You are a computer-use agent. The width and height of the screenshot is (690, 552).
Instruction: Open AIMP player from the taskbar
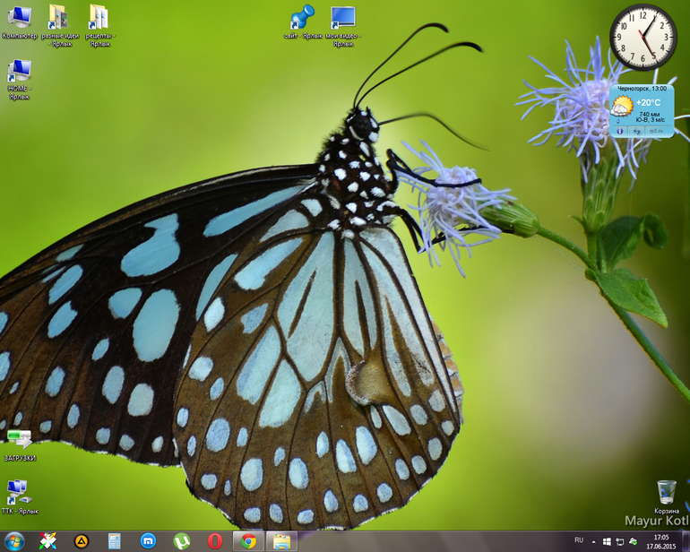(82, 540)
